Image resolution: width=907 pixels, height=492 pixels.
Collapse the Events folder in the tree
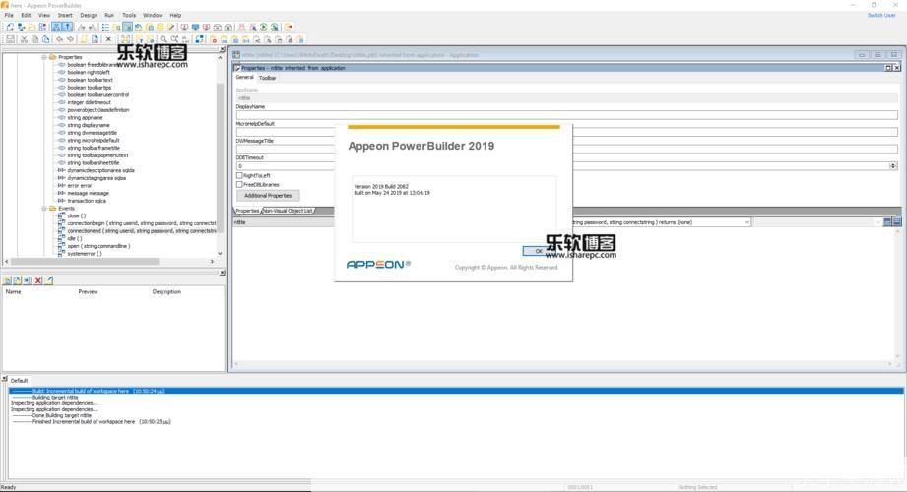44,209
